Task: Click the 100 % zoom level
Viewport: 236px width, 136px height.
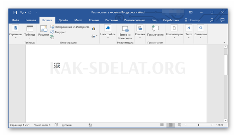Action: 220,125
